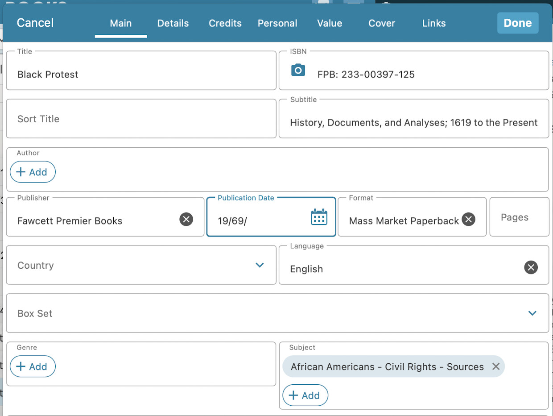Switch to the Details tab

pos(173,23)
